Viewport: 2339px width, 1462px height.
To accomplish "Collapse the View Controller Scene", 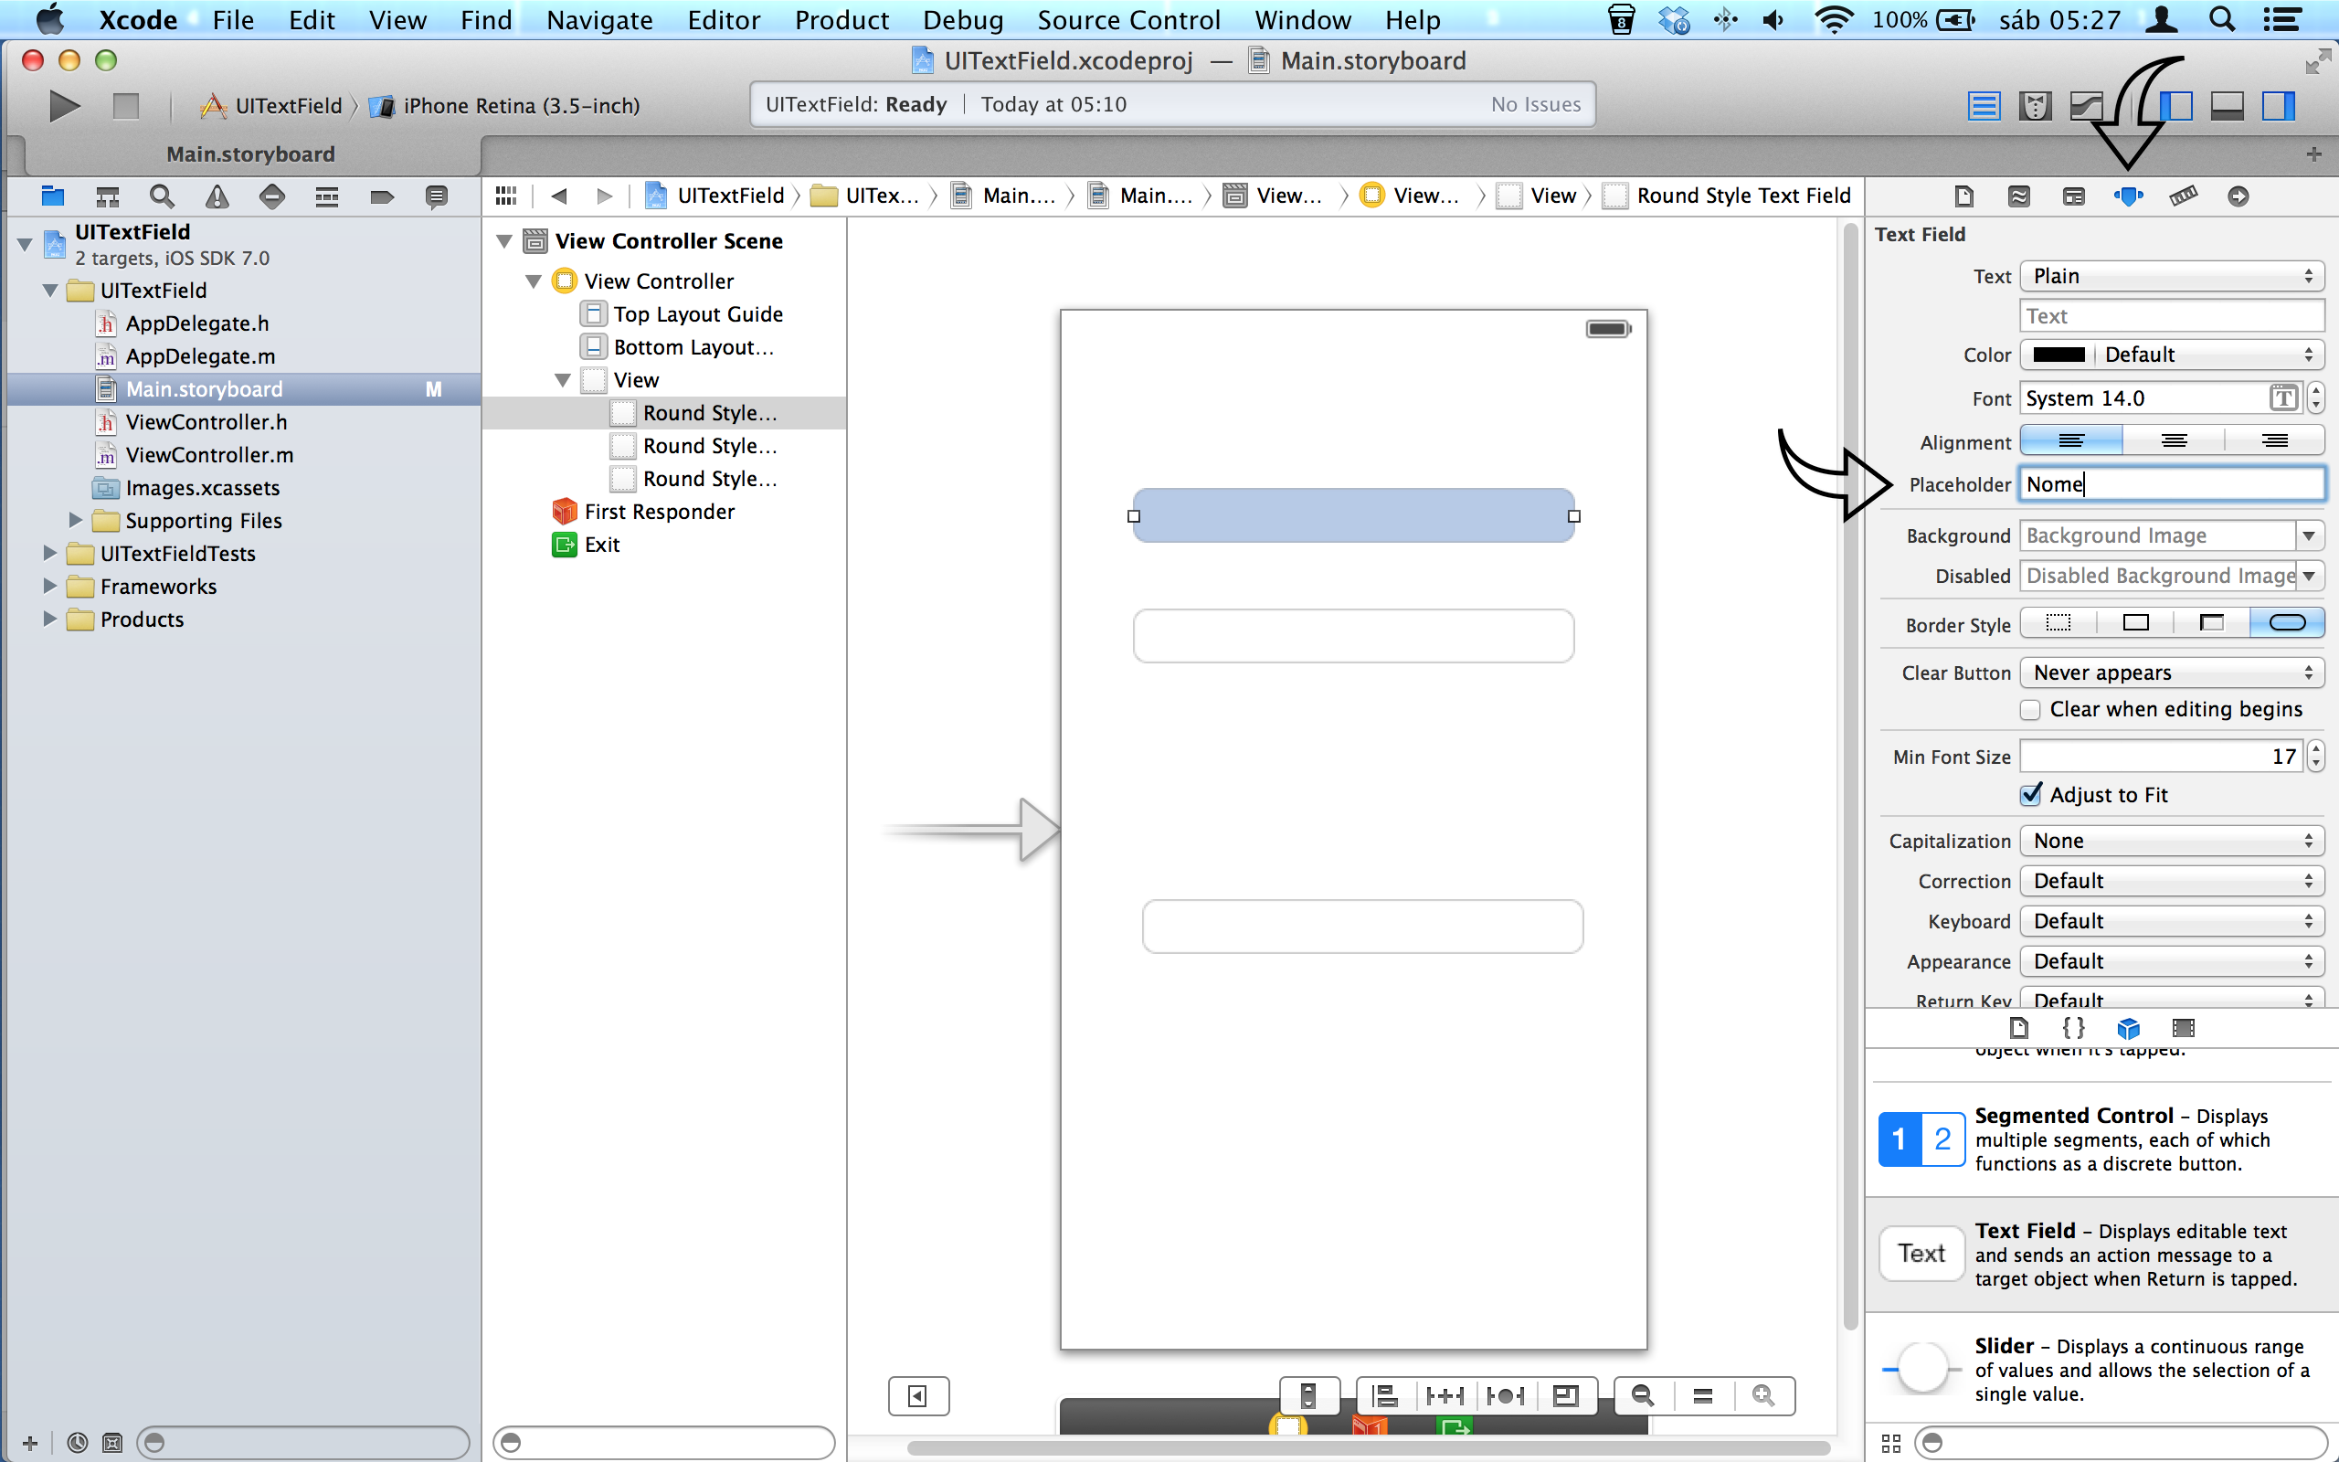I will click(x=503, y=240).
